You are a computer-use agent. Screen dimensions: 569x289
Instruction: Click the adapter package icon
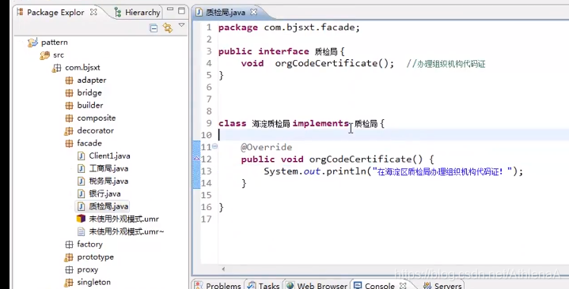[x=69, y=81]
